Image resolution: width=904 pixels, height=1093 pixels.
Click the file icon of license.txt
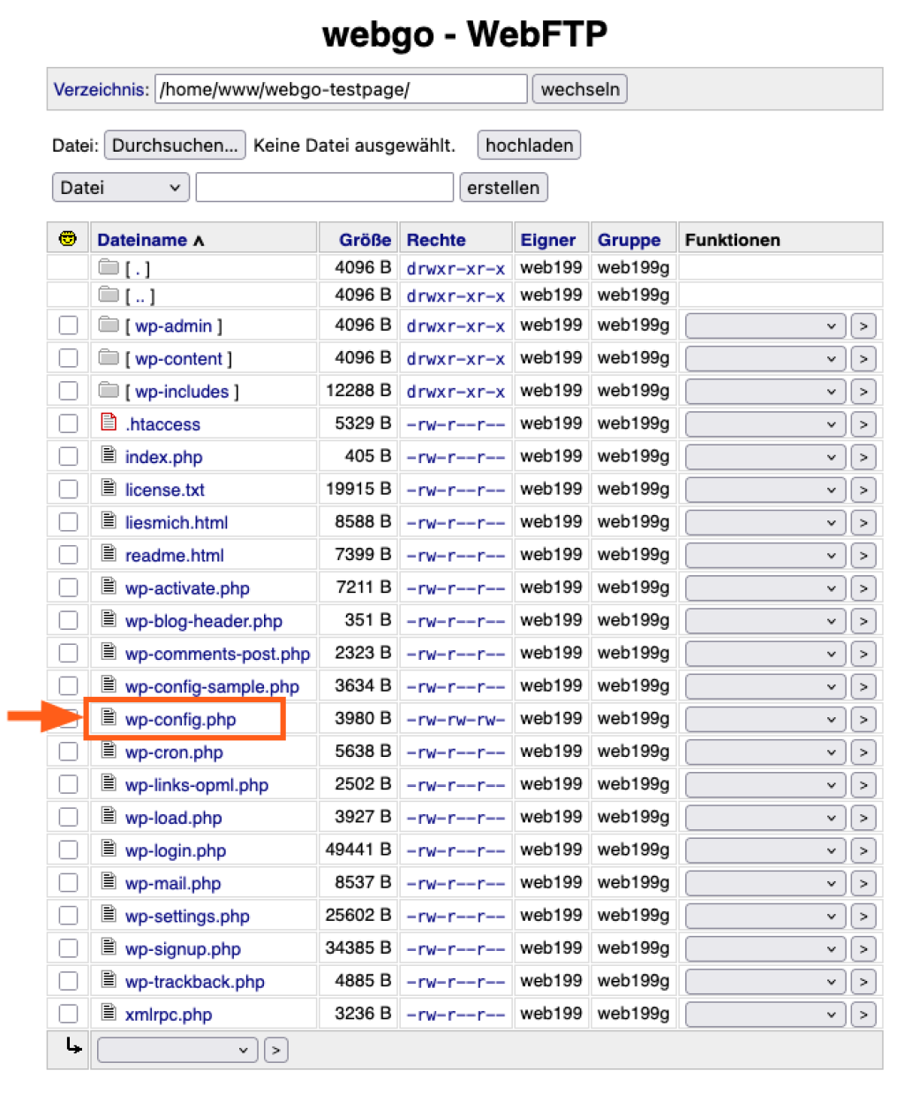click(x=109, y=487)
